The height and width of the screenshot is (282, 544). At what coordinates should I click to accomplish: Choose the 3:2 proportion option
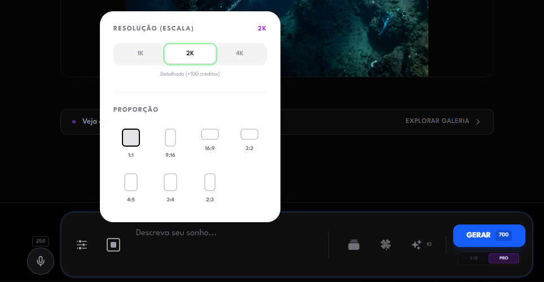(249, 134)
